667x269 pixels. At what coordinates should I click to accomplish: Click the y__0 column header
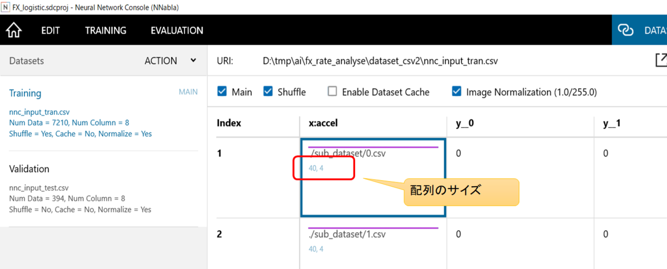click(465, 123)
